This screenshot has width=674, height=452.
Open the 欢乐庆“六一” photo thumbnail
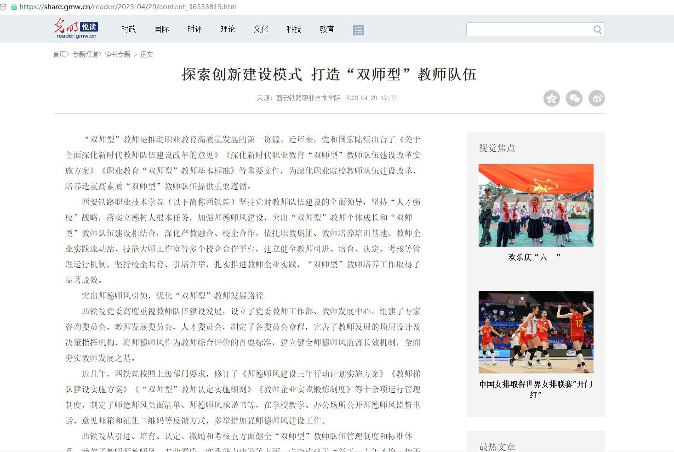click(536, 205)
